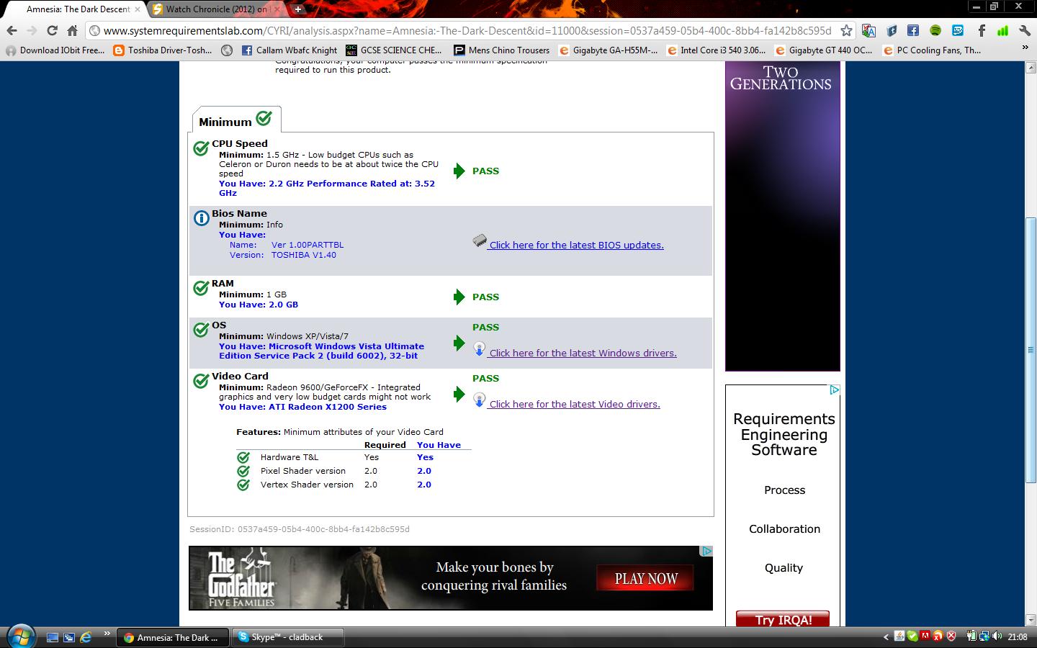Open the system volume speaker icon

click(x=997, y=636)
